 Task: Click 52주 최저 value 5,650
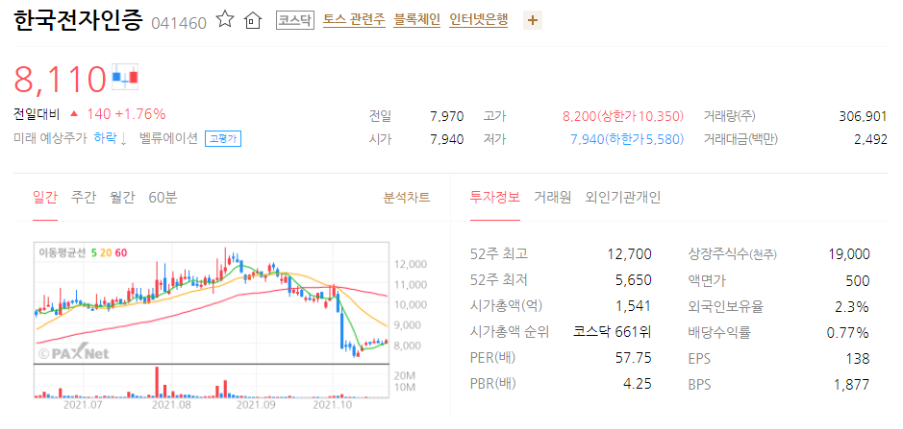[x=634, y=280]
